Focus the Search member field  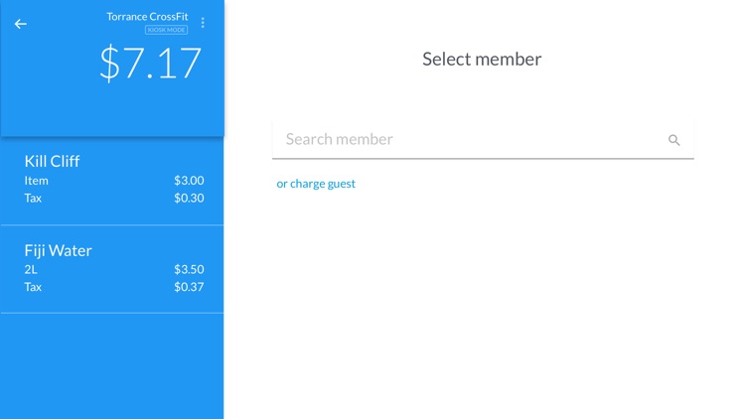467,140
